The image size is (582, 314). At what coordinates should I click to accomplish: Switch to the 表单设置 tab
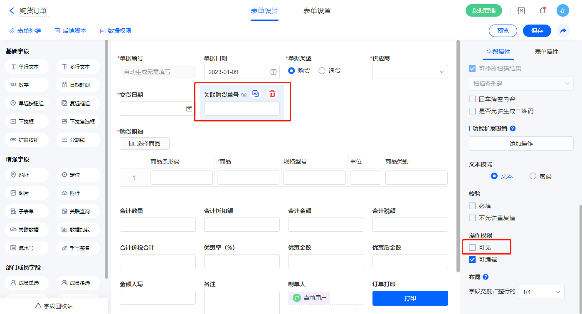317,11
